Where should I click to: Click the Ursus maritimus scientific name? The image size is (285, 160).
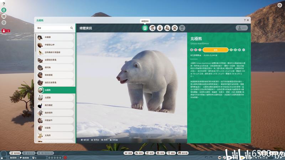(200, 43)
